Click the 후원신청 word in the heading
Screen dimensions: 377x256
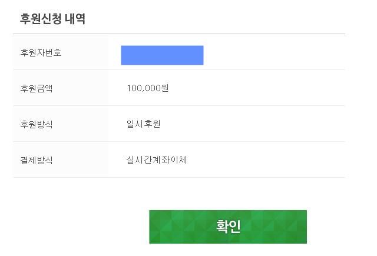coord(41,18)
